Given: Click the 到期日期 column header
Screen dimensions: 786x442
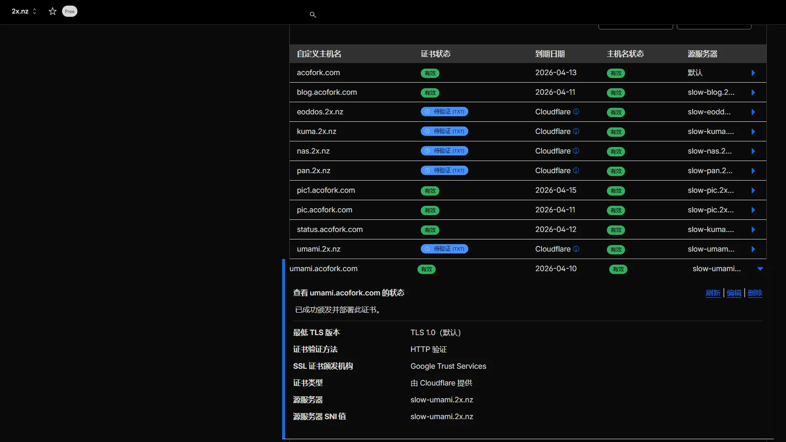Looking at the screenshot, I should tap(550, 54).
